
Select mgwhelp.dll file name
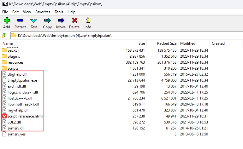click(x=18, y=110)
